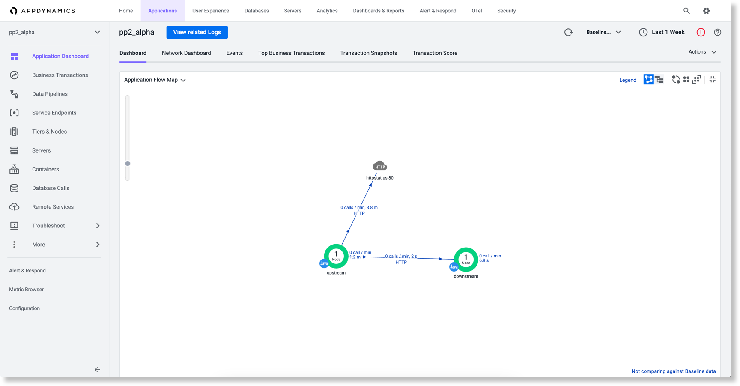Open the Actions dropdown menu

click(702, 52)
